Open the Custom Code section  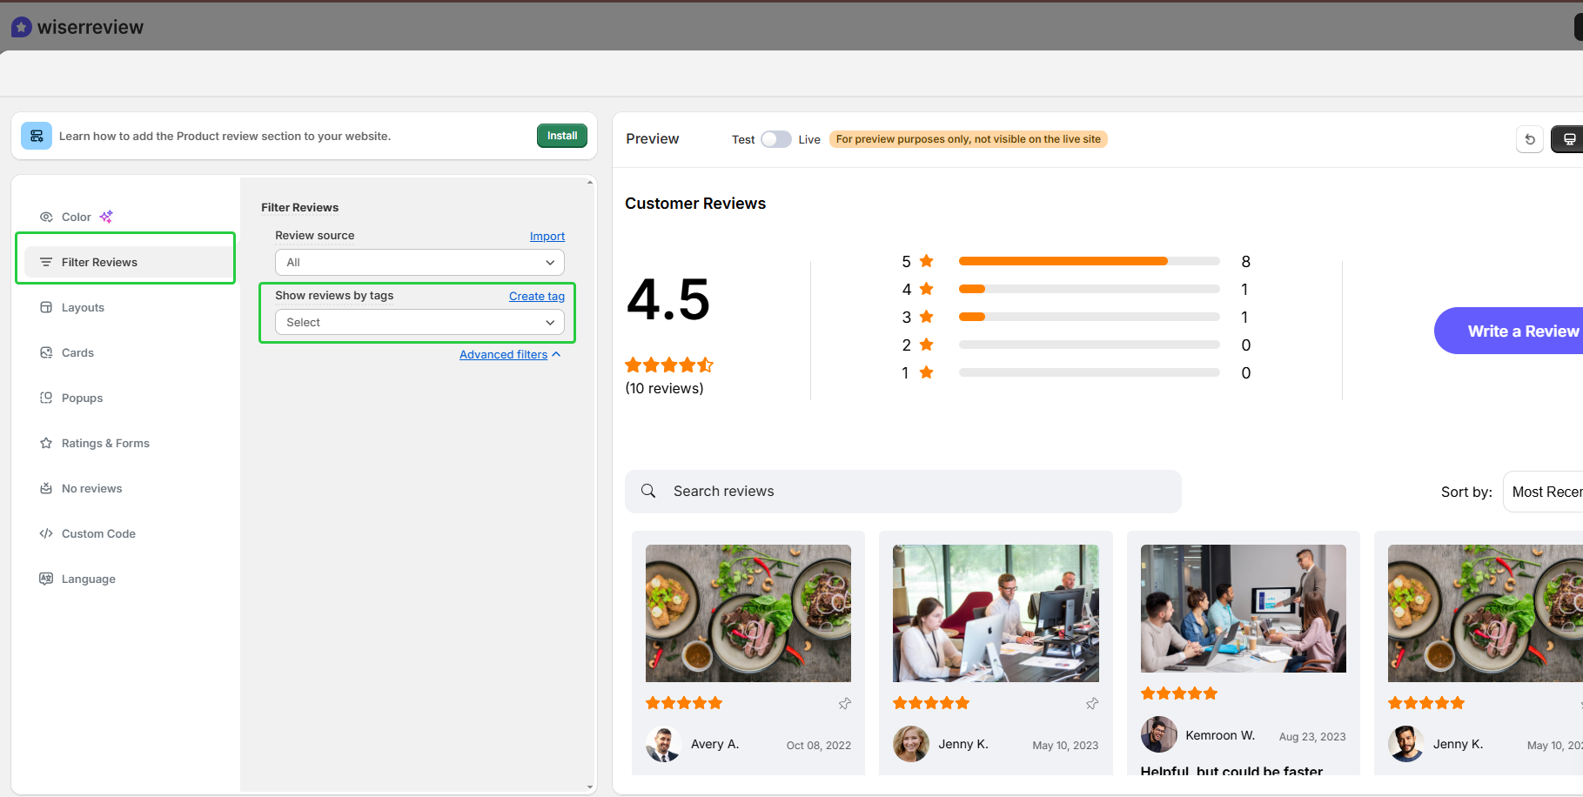(98, 534)
